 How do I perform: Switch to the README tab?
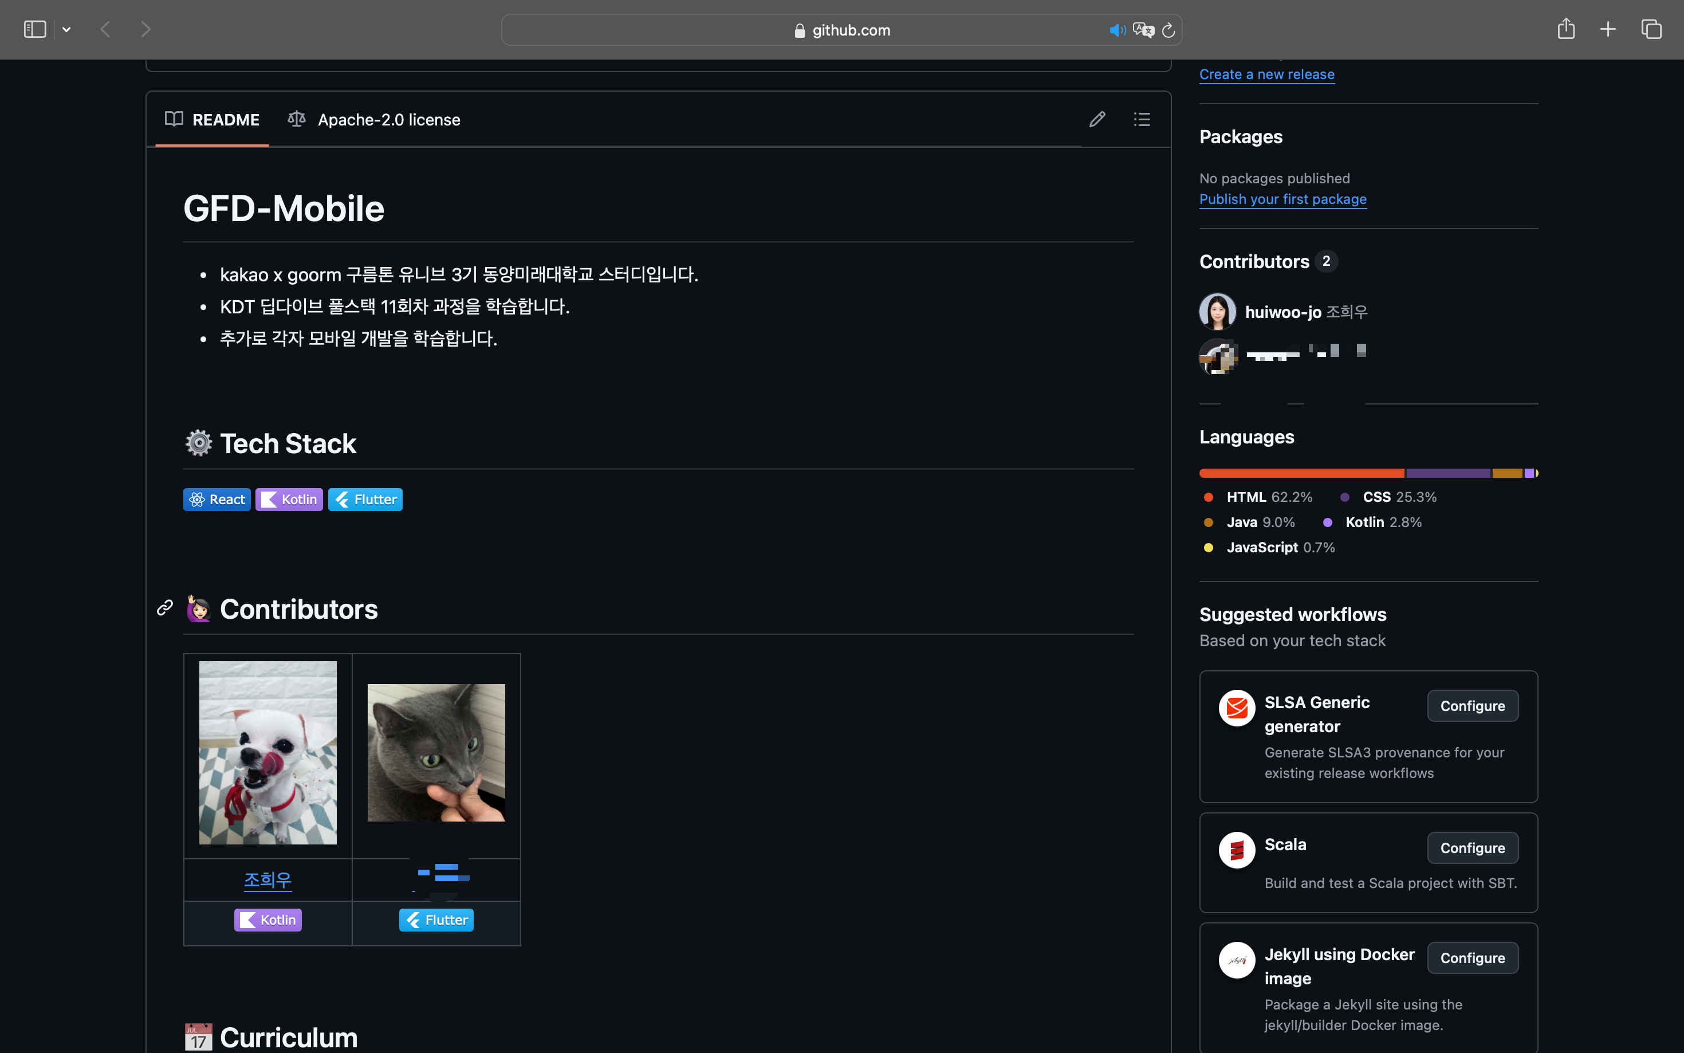(x=213, y=120)
